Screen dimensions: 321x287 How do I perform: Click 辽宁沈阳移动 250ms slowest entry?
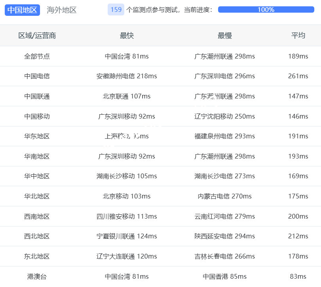coord(224,117)
